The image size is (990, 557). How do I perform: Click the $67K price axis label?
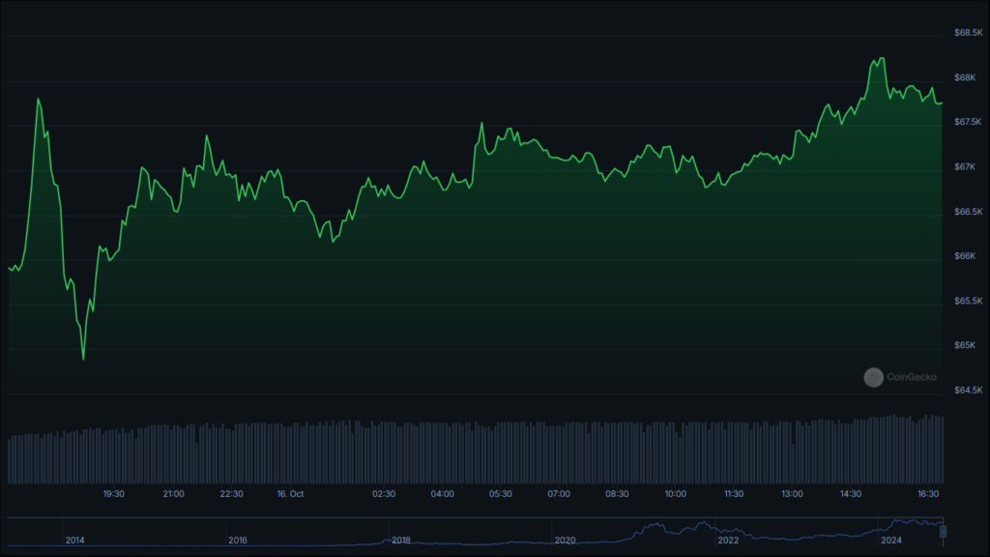point(965,166)
